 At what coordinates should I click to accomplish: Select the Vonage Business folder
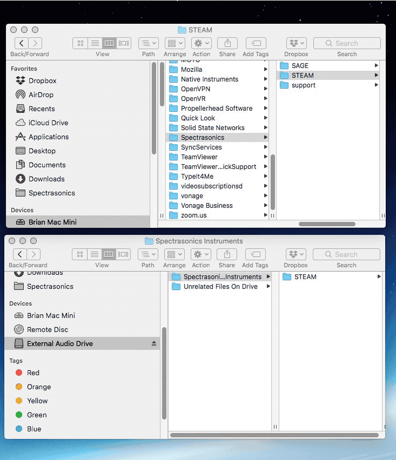tap(218, 205)
